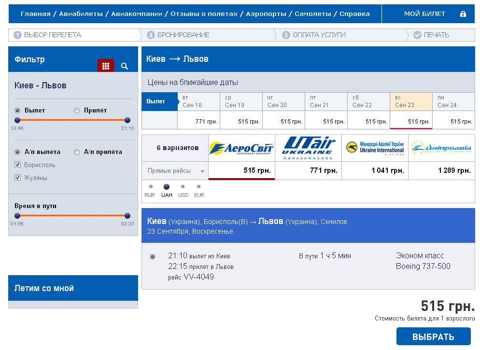The image size is (480, 350).
Task: Open Аэропорты in the top menu
Action: tap(266, 14)
